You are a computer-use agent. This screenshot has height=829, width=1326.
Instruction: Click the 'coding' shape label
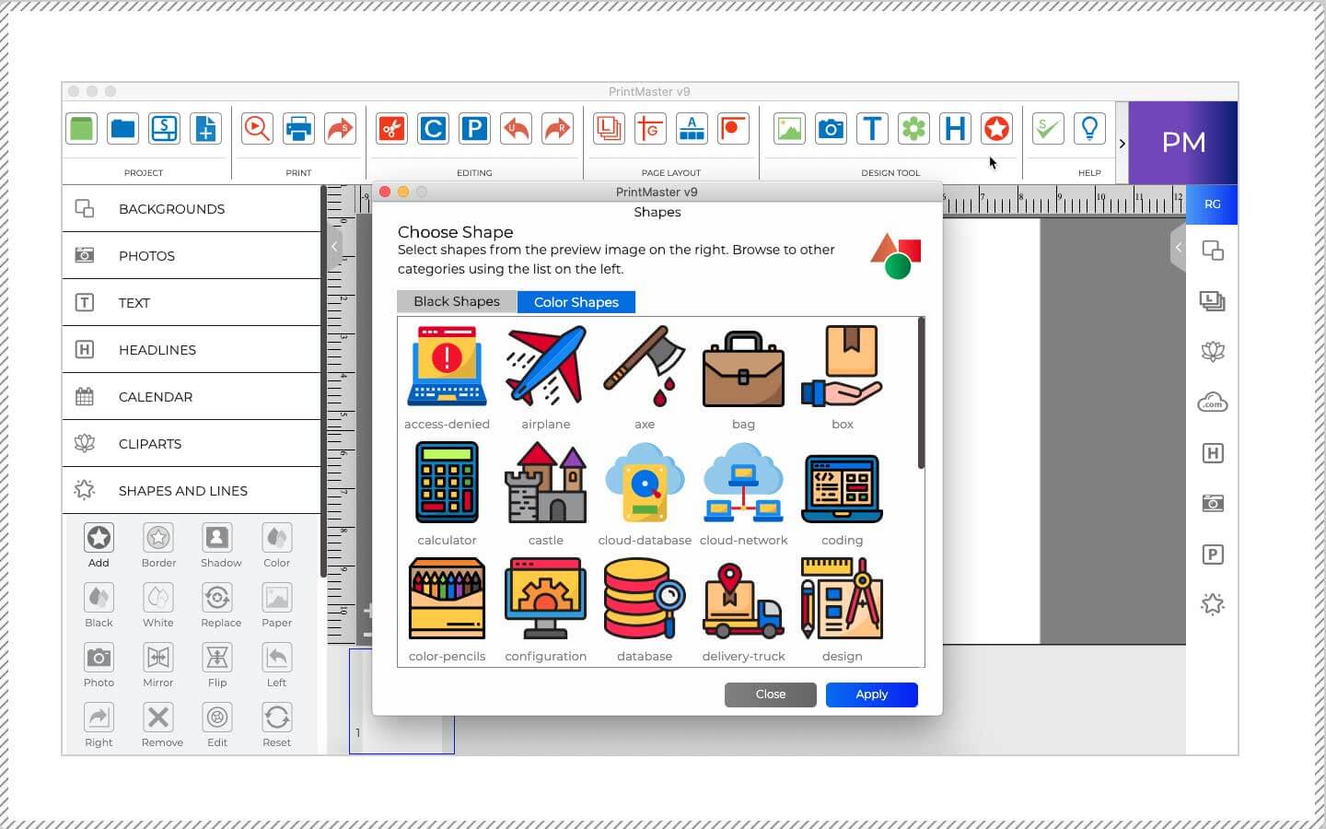(843, 541)
